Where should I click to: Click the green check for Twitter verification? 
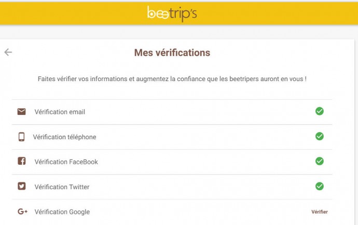pyautogui.click(x=320, y=186)
